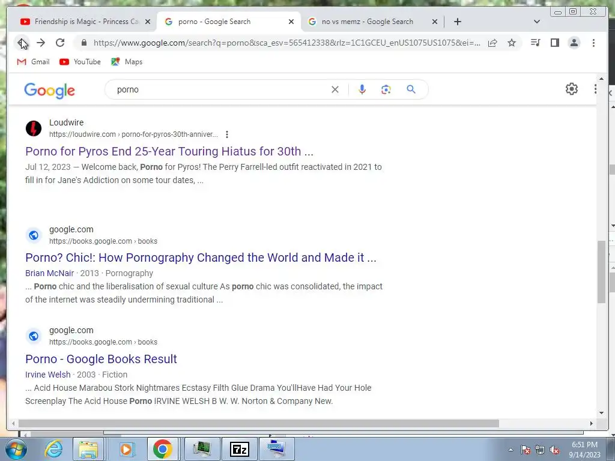615x461 pixels.
Task: Open the keyboard-and-screen taskbar app
Action: click(277, 449)
